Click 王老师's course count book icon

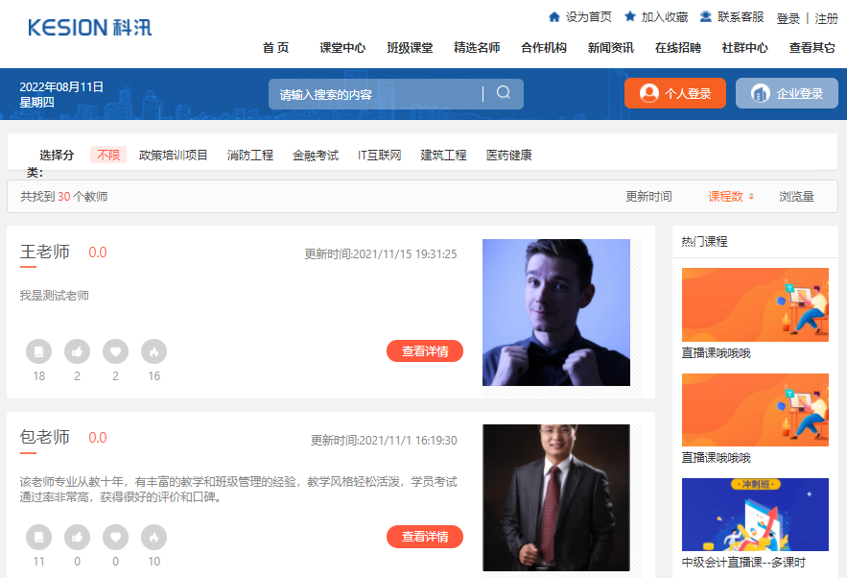(x=38, y=351)
